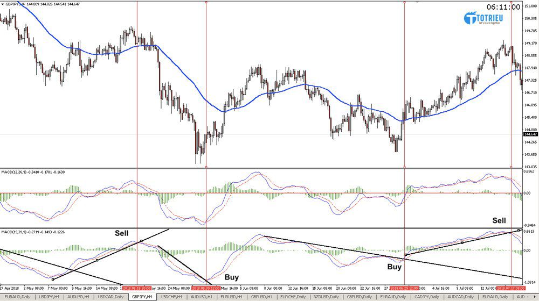Select the active GBPJPY,H4 tab
Image resolution: width=539 pixels, height=301 pixels.
coord(142,297)
